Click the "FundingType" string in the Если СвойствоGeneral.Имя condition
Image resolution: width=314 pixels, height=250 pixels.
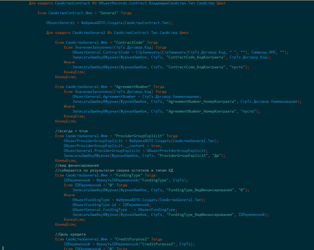128,175
